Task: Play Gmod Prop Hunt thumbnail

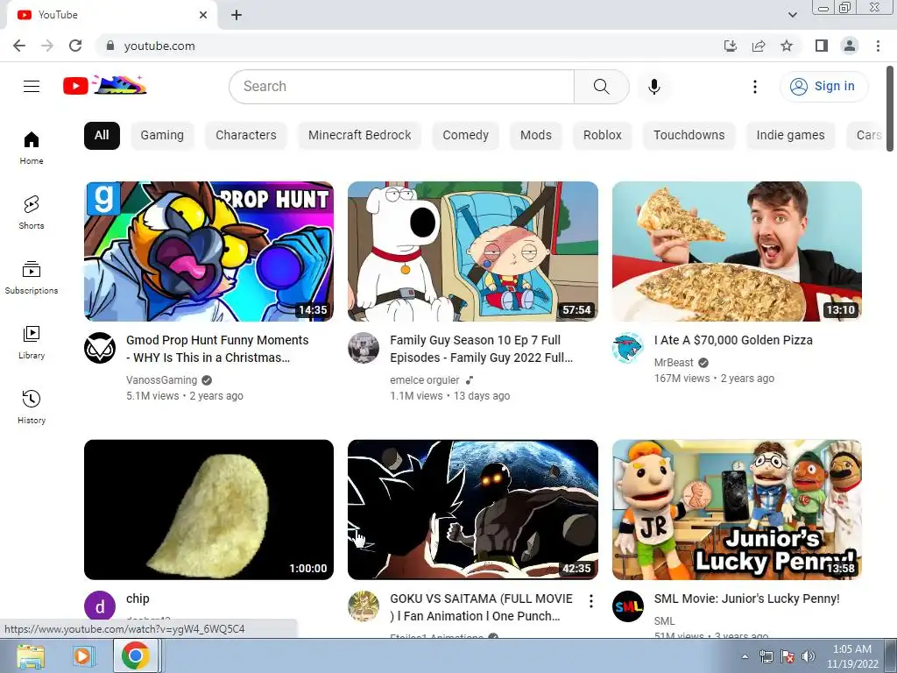Action: pos(208,251)
